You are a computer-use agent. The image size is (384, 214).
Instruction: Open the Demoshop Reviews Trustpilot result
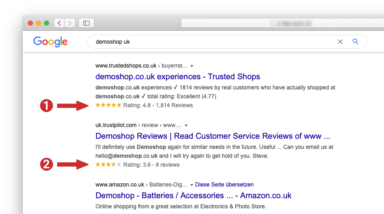[x=212, y=136]
